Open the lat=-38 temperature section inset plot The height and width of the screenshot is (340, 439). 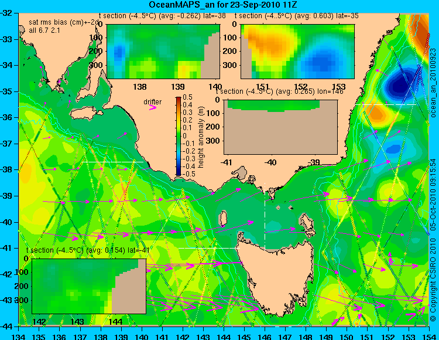(163, 52)
